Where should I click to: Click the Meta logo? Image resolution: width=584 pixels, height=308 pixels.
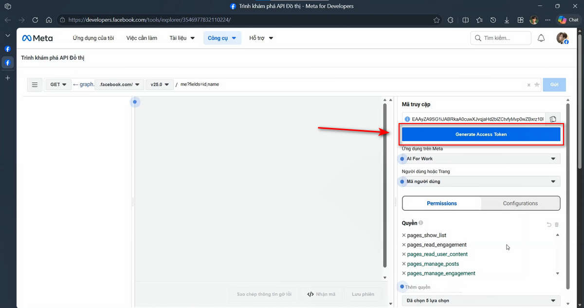tap(37, 38)
